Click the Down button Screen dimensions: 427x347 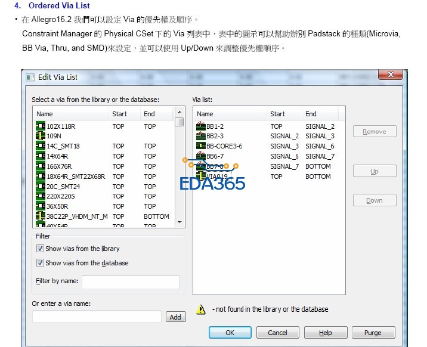375,200
